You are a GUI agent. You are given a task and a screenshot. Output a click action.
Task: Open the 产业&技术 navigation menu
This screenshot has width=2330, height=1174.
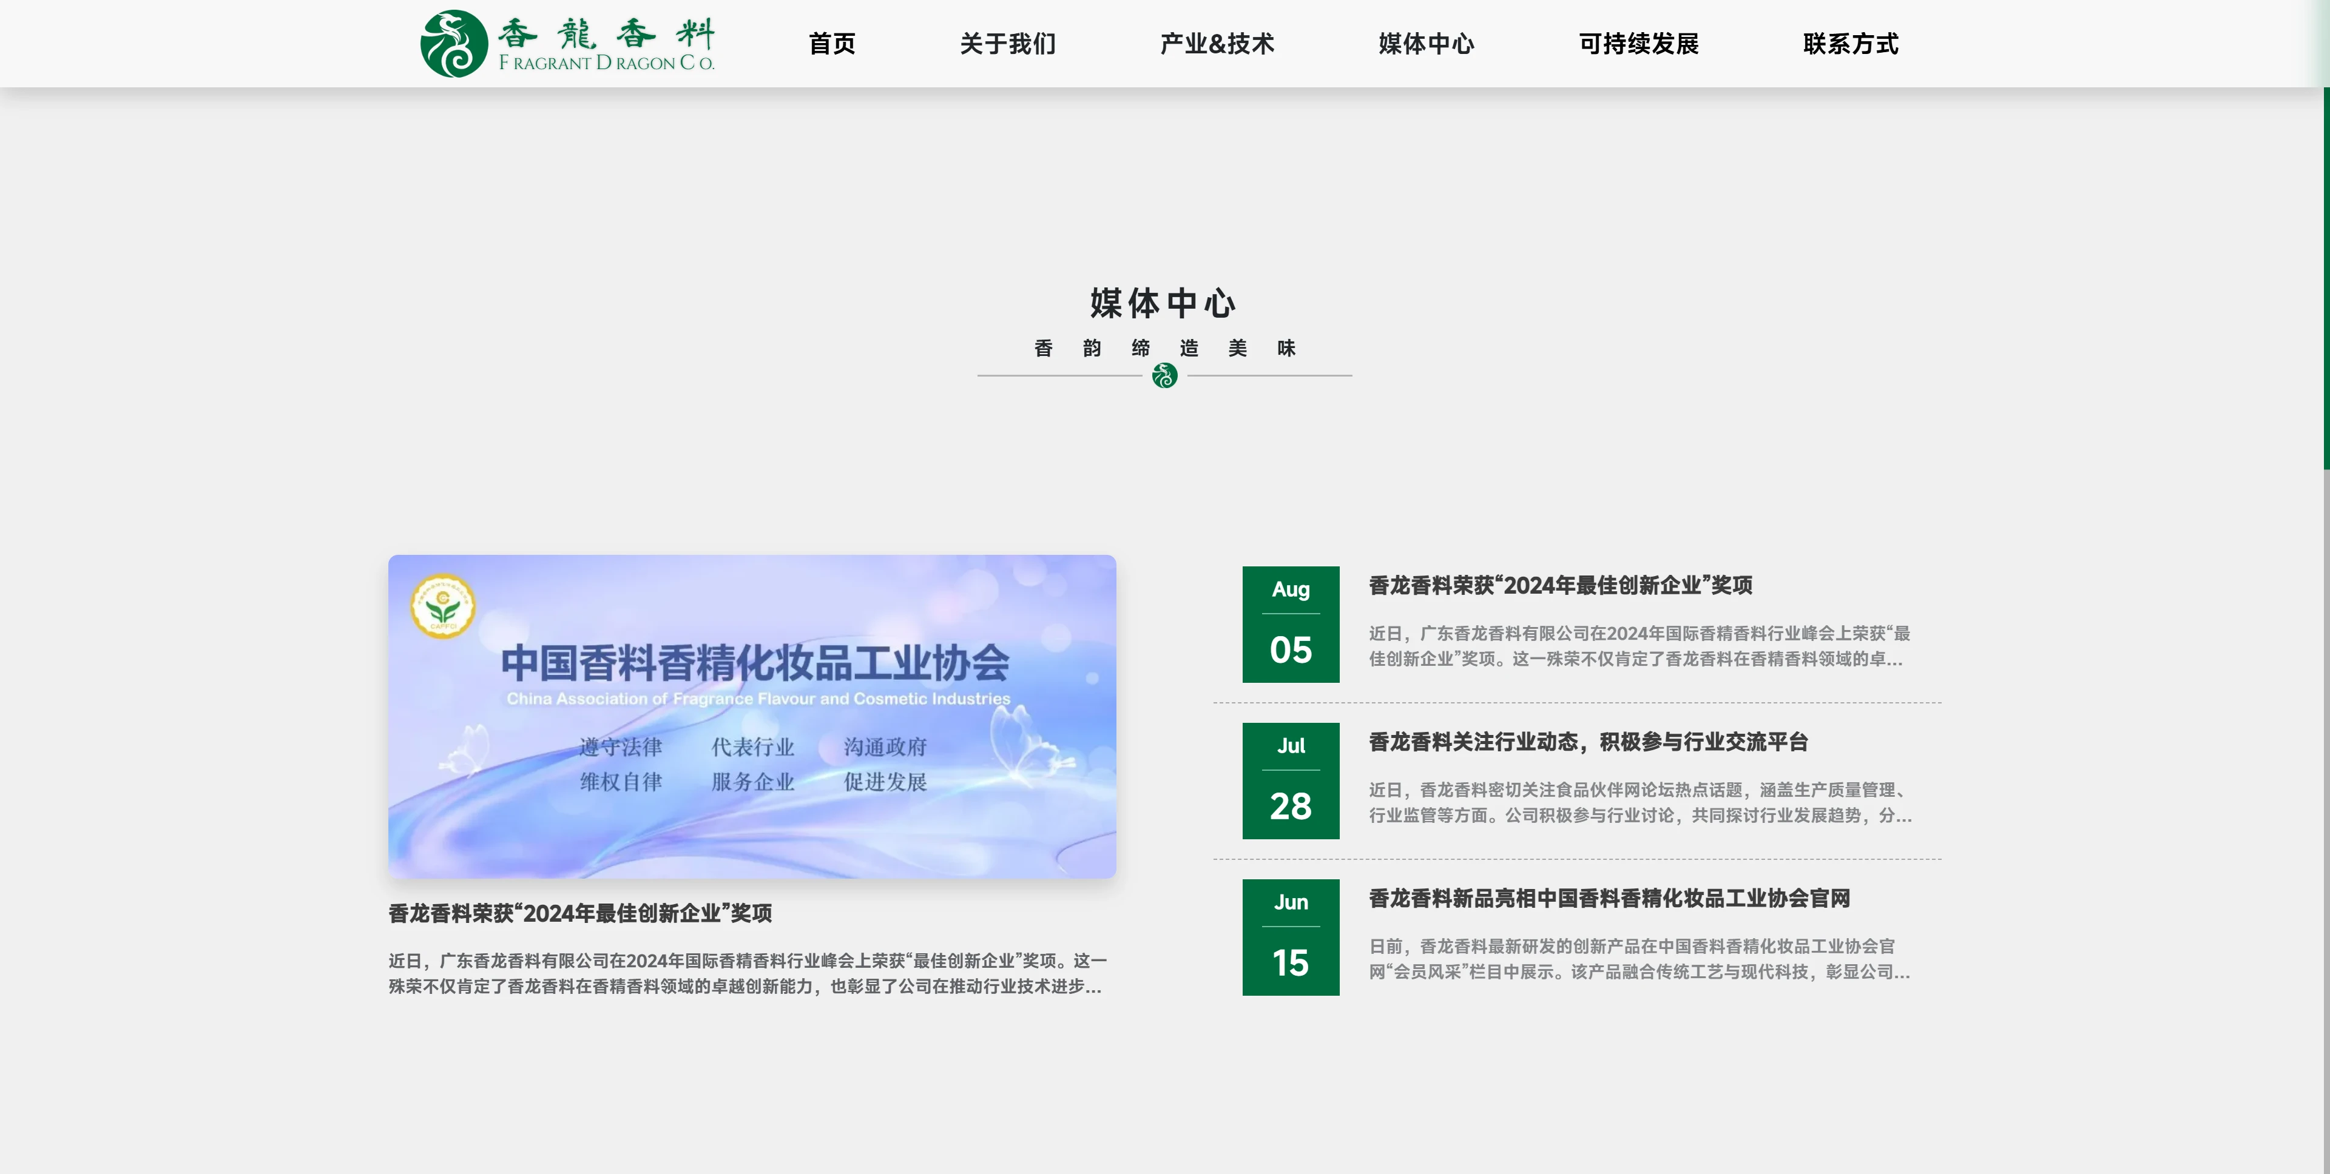pyautogui.click(x=1217, y=44)
